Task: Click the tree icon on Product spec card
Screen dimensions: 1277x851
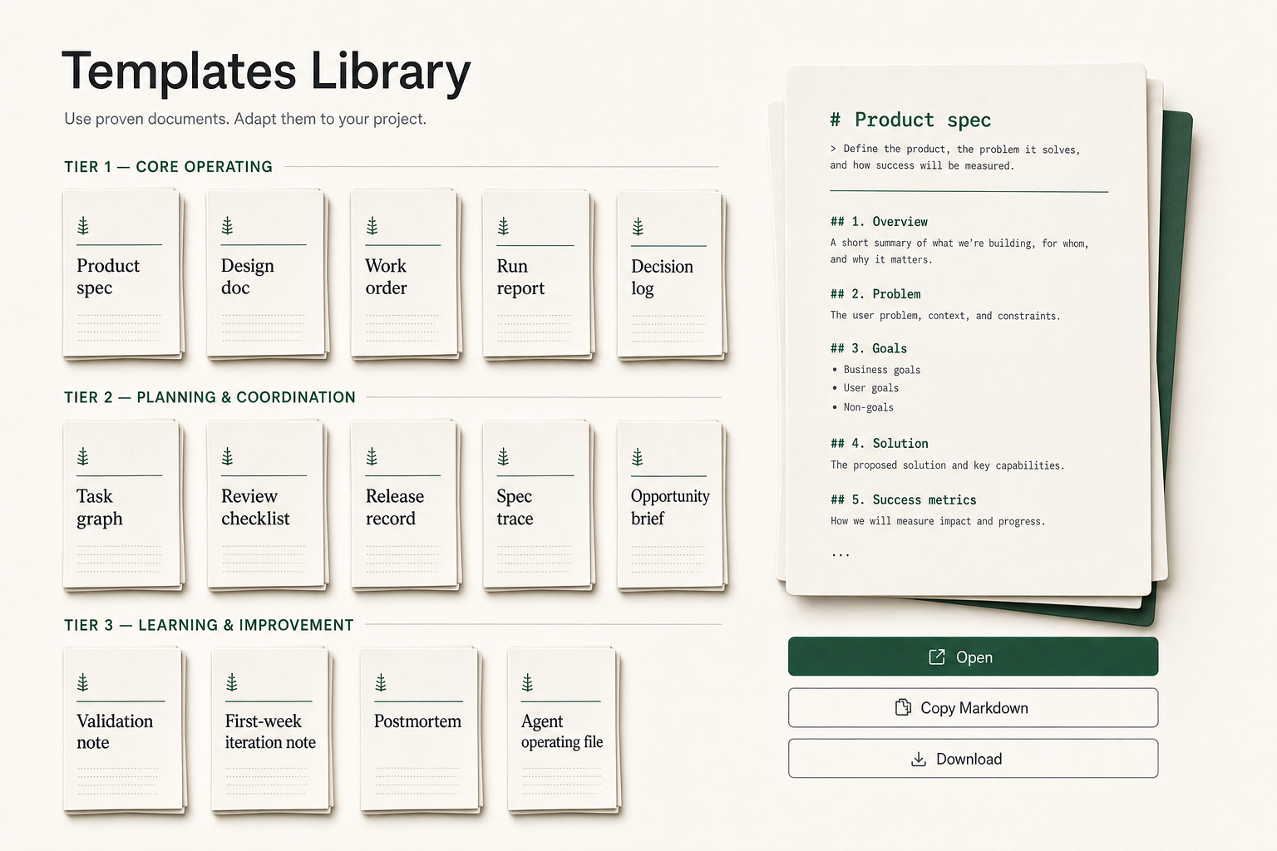Action: tap(83, 225)
